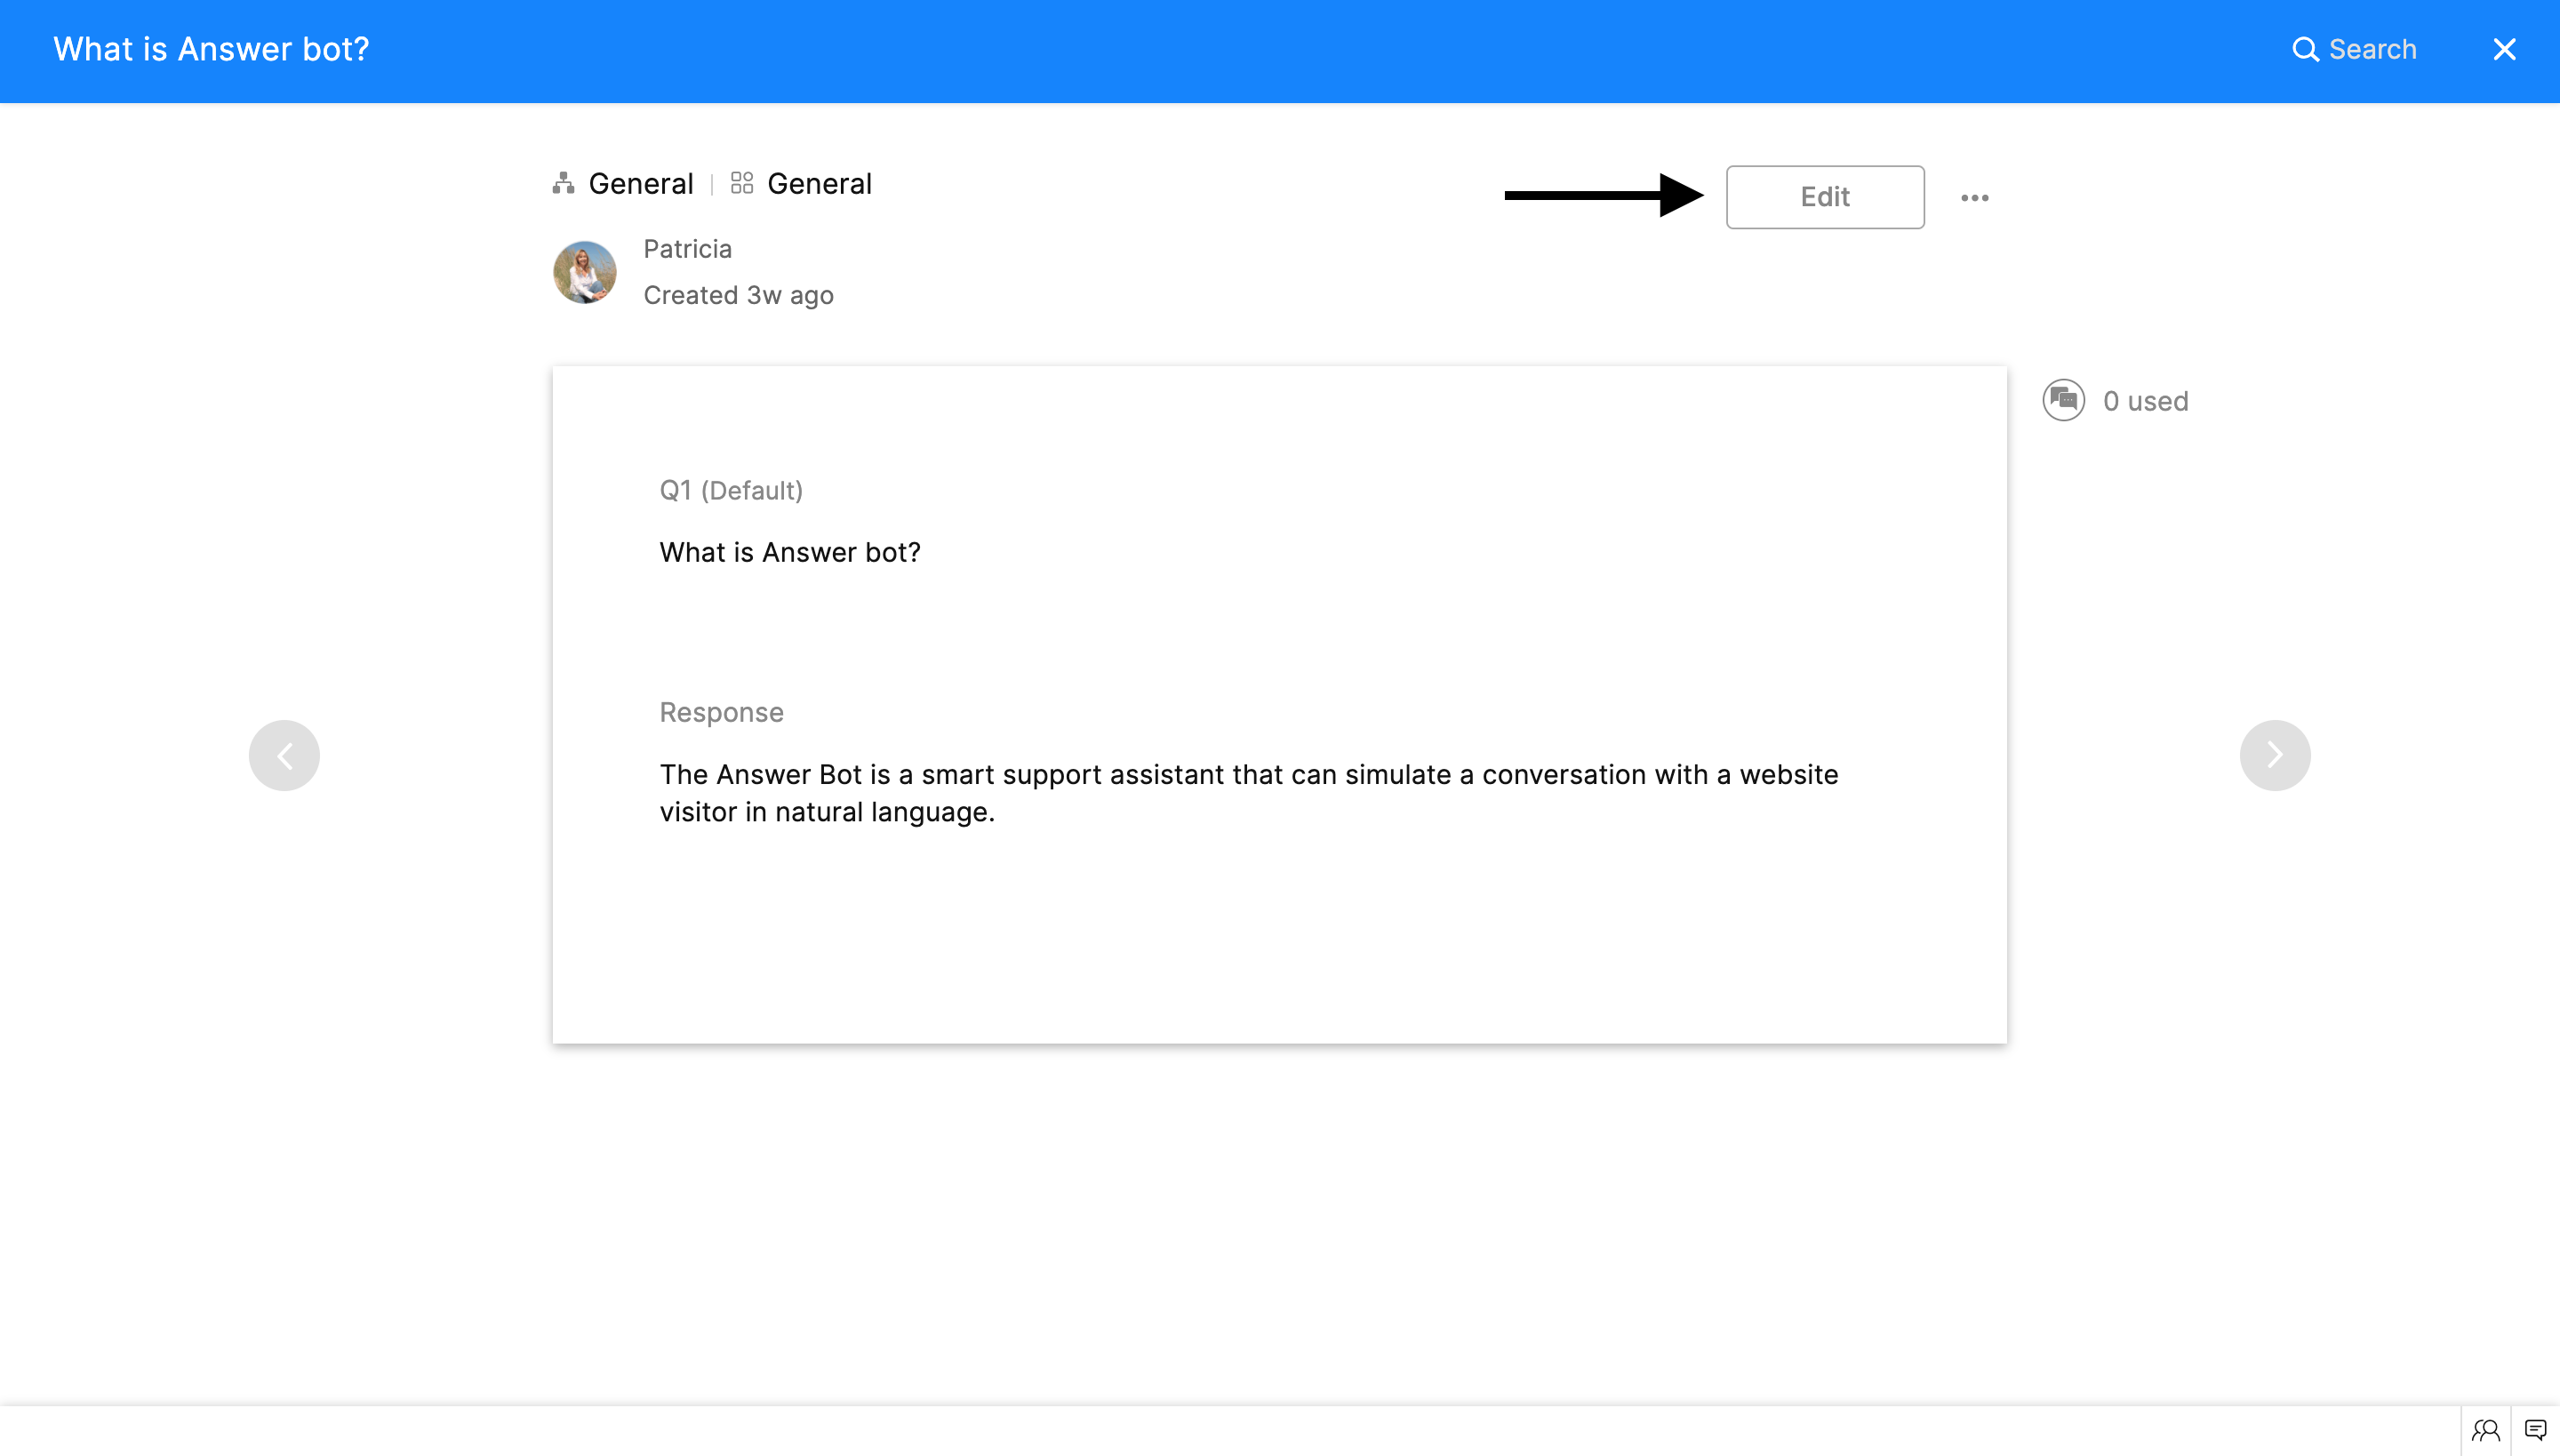Click the Patricia author name

point(687,249)
